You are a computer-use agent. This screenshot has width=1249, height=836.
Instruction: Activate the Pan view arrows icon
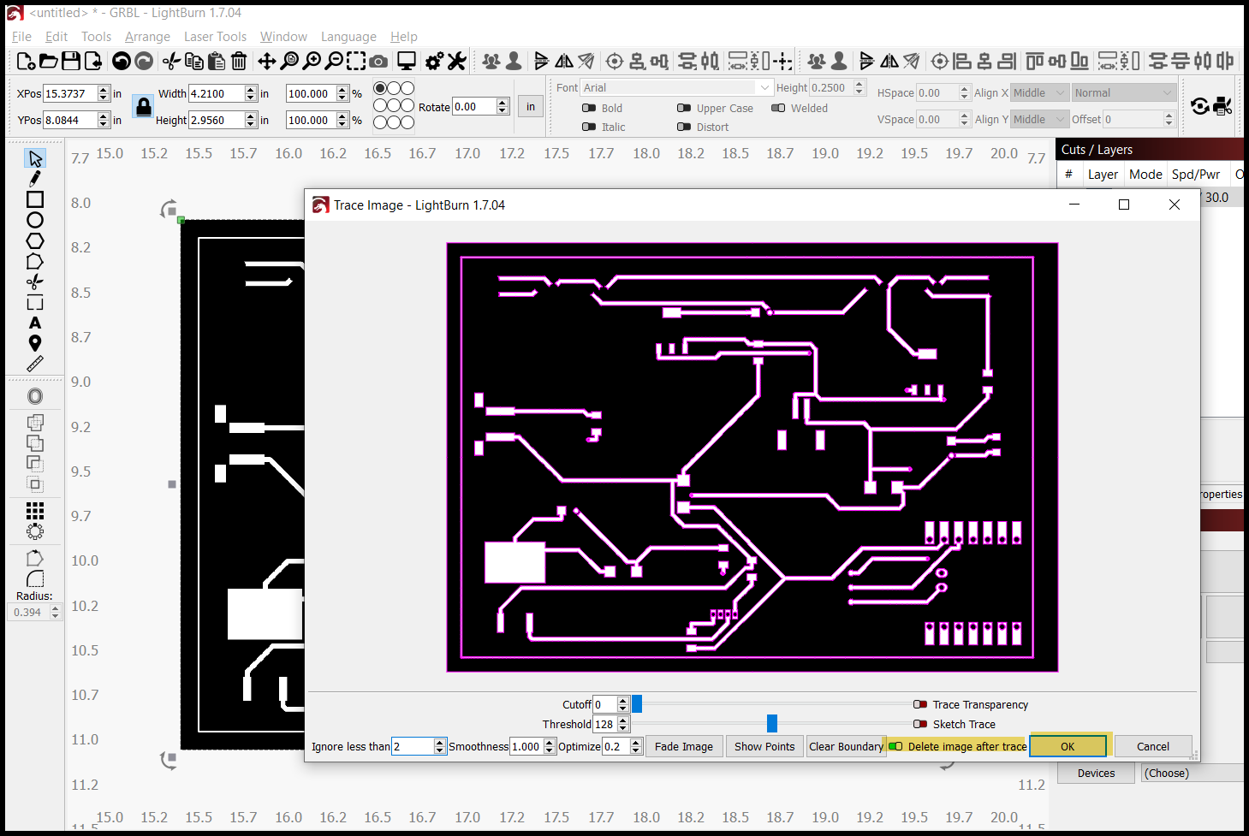(x=267, y=61)
